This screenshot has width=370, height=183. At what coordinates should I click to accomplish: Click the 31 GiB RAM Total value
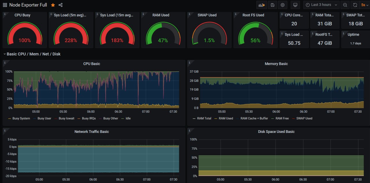coord(325,24)
